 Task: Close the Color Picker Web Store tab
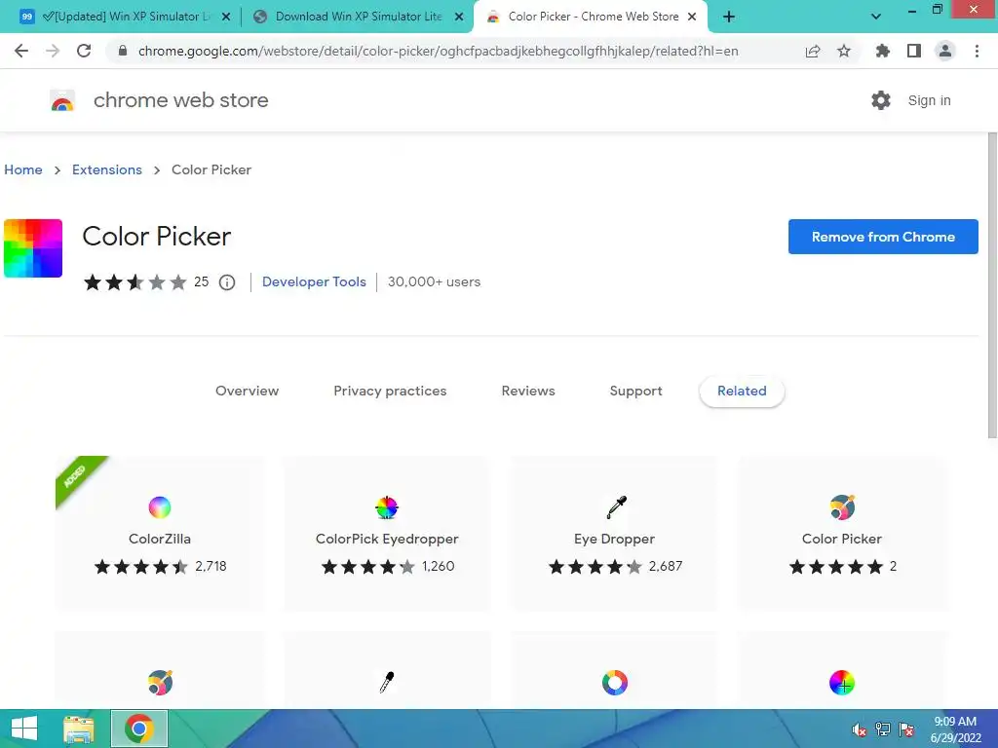(692, 17)
